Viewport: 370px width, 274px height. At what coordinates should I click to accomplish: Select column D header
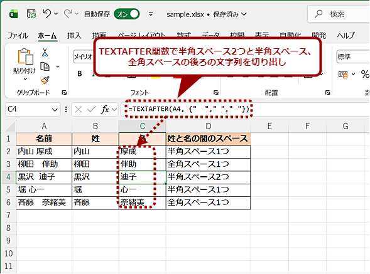pyautogui.click(x=208, y=126)
